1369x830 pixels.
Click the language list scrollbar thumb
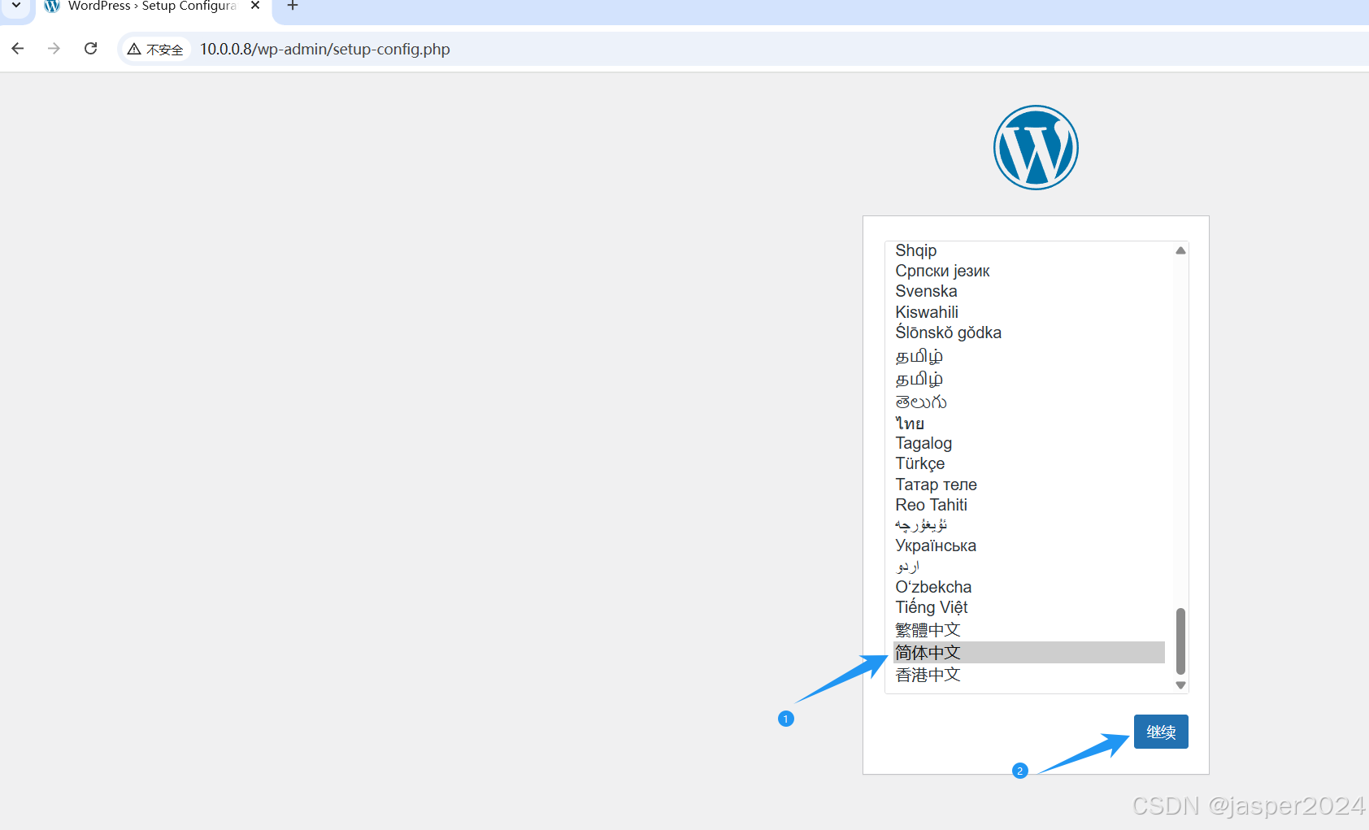pyautogui.click(x=1180, y=641)
